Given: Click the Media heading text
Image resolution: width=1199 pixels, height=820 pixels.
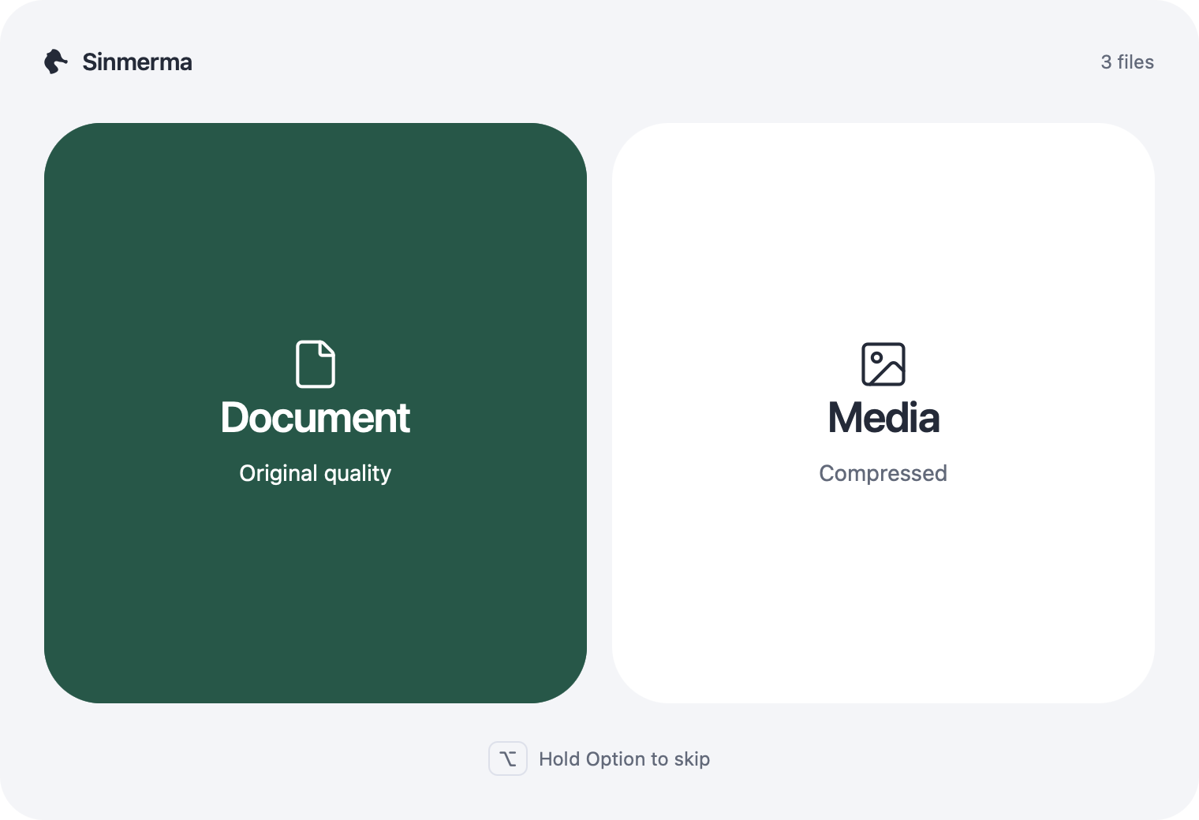Looking at the screenshot, I should [x=883, y=418].
